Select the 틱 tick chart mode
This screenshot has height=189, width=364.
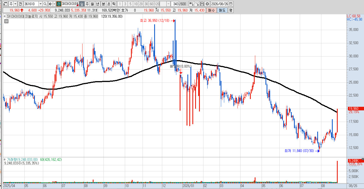pyautogui.click(x=114, y=4)
